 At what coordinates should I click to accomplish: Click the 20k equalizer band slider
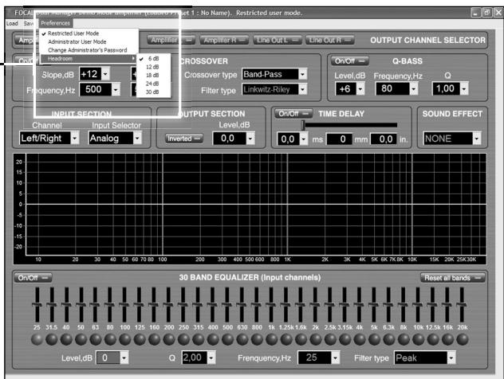[462, 304]
